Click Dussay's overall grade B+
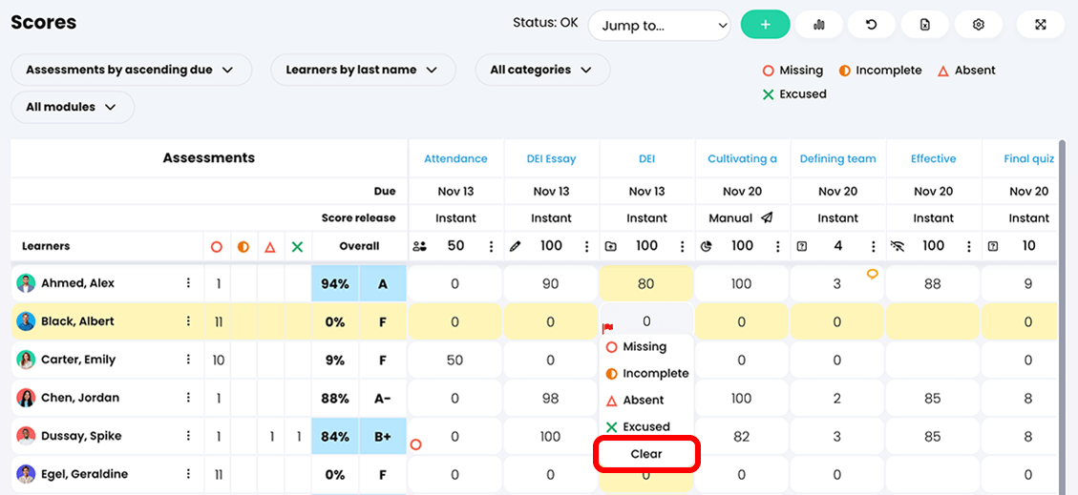Viewport: 1078px width, 495px height. point(383,437)
